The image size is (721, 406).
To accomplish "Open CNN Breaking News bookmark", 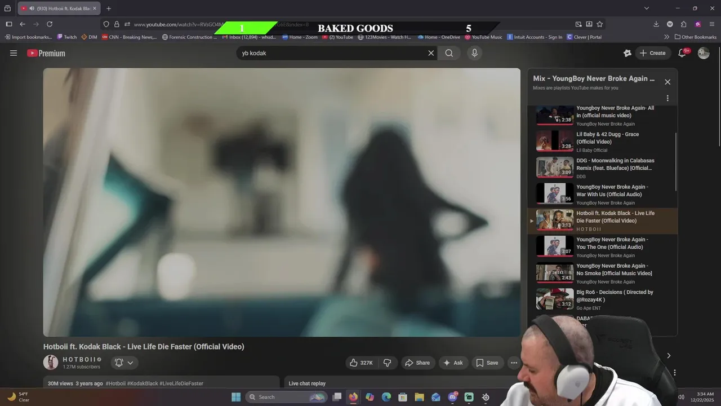I will 129,37.
